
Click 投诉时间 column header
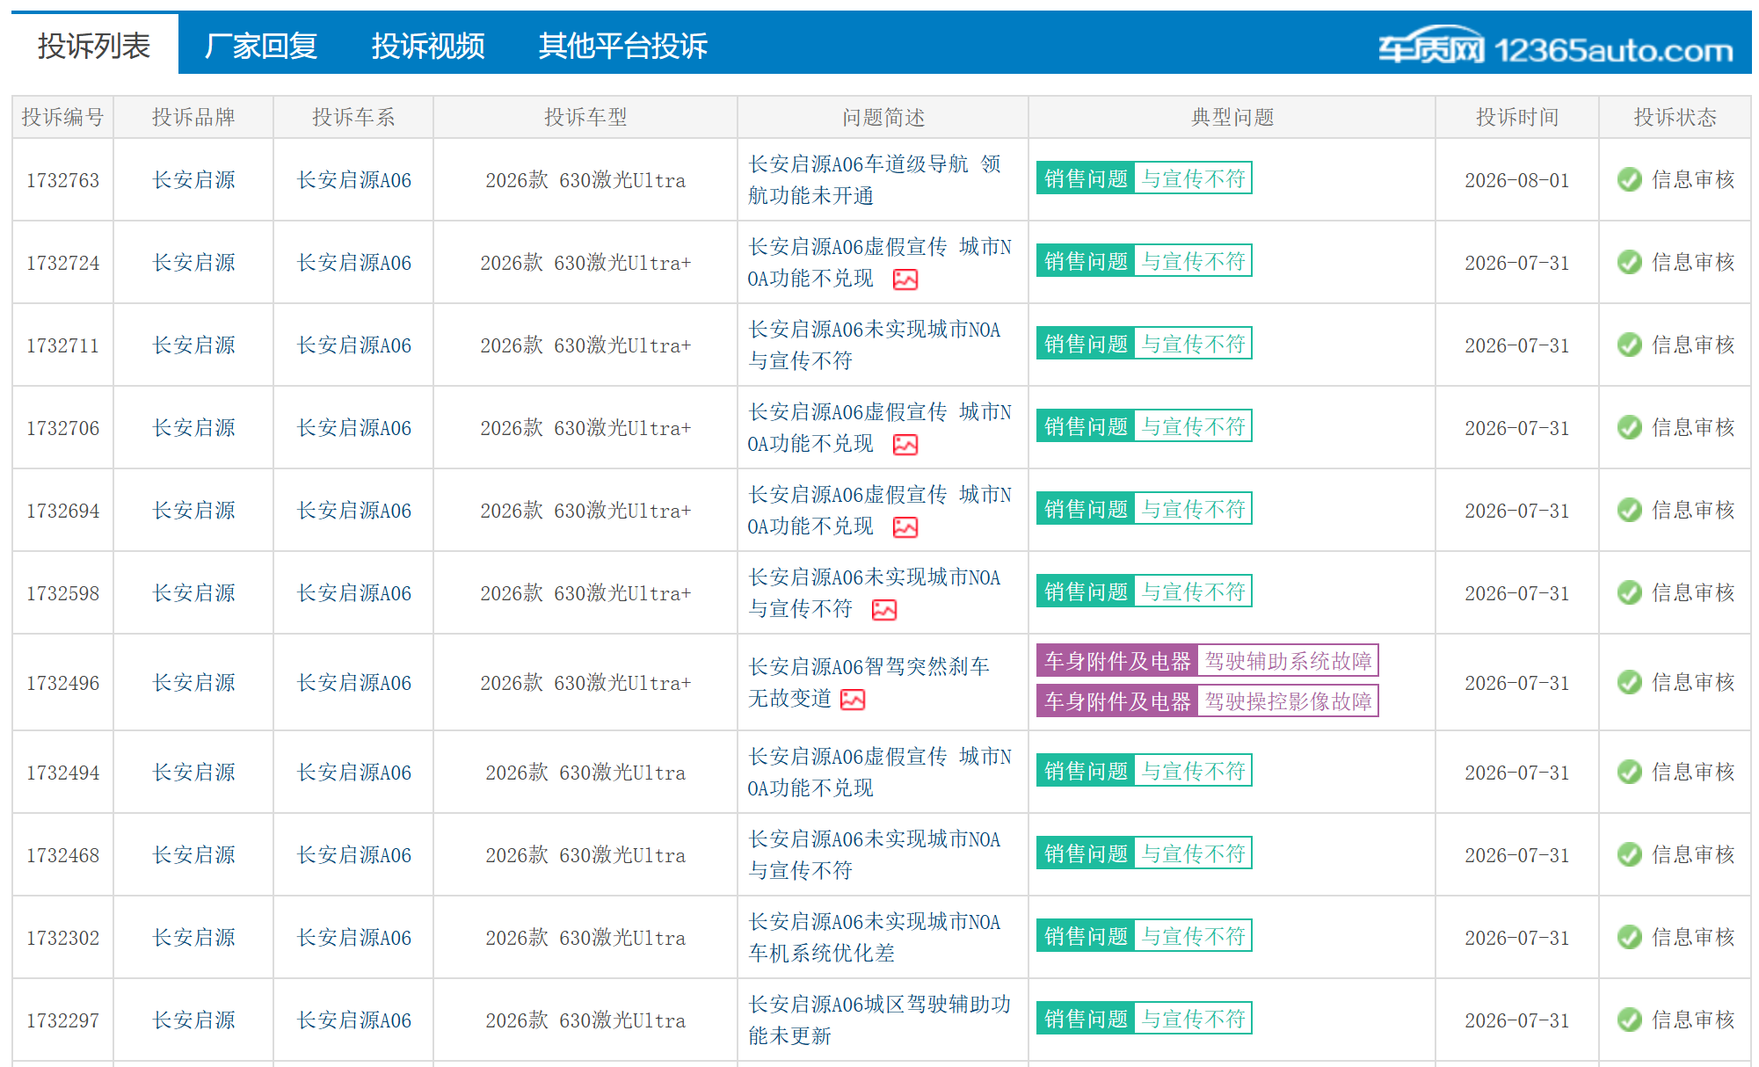click(x=1517, y=117)
